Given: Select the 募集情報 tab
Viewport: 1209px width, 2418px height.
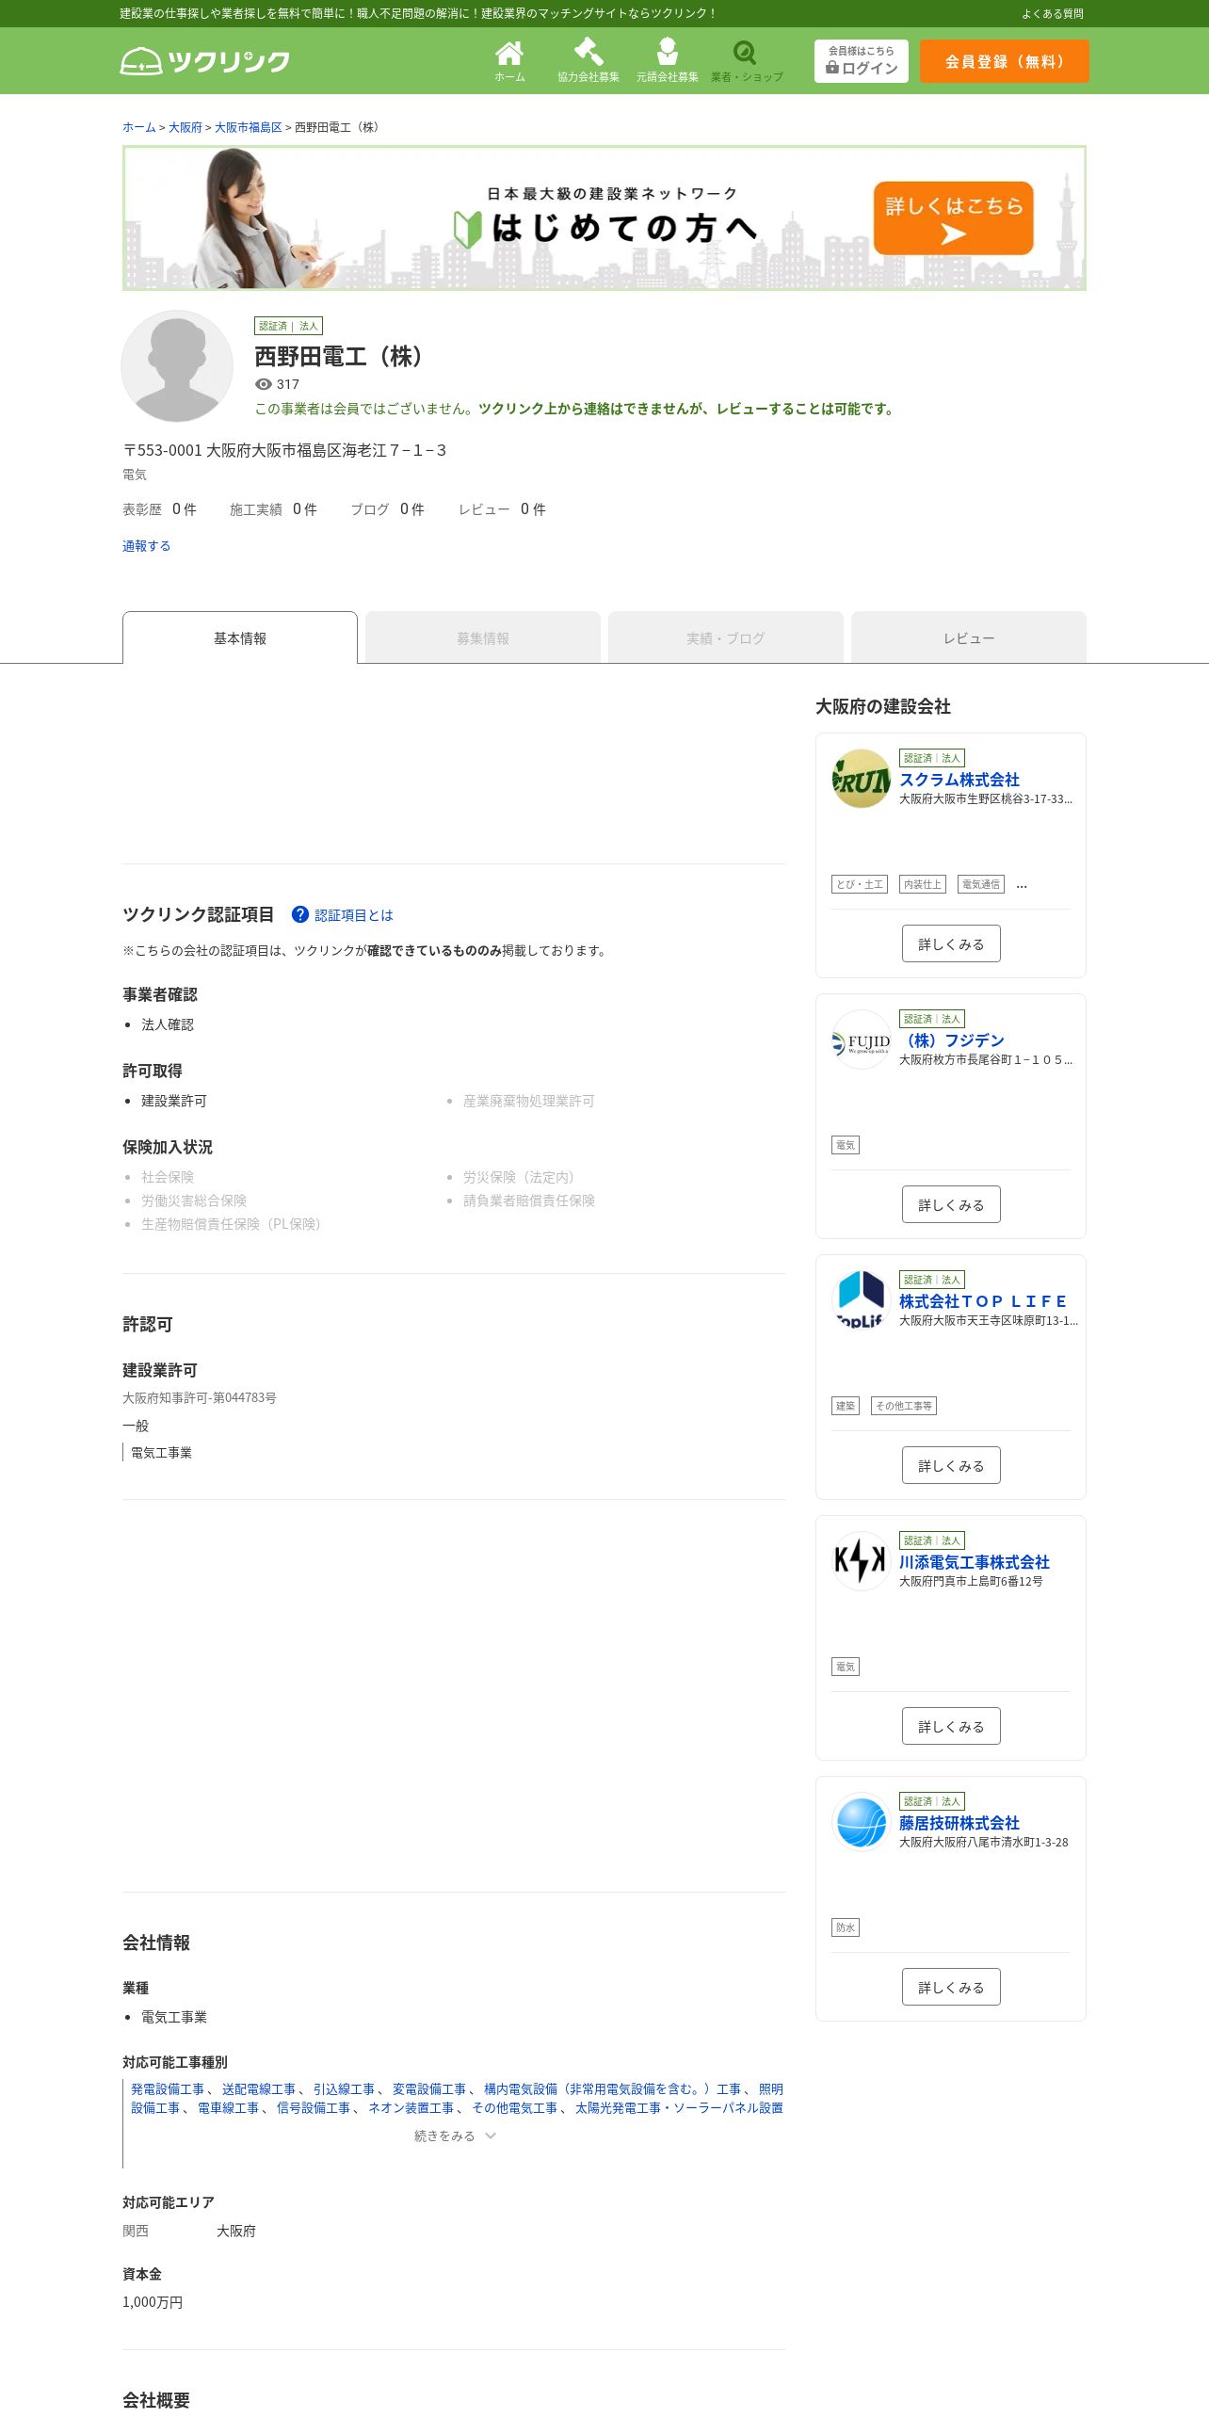Looking at the screenshot, I should point(483,637).
